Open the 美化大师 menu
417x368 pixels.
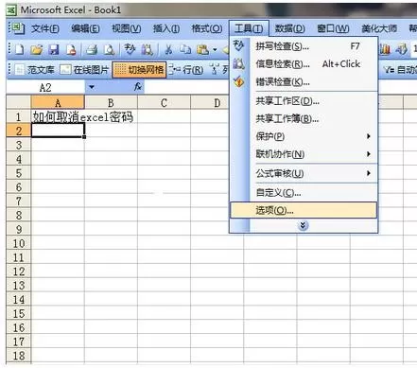[379, 28]
